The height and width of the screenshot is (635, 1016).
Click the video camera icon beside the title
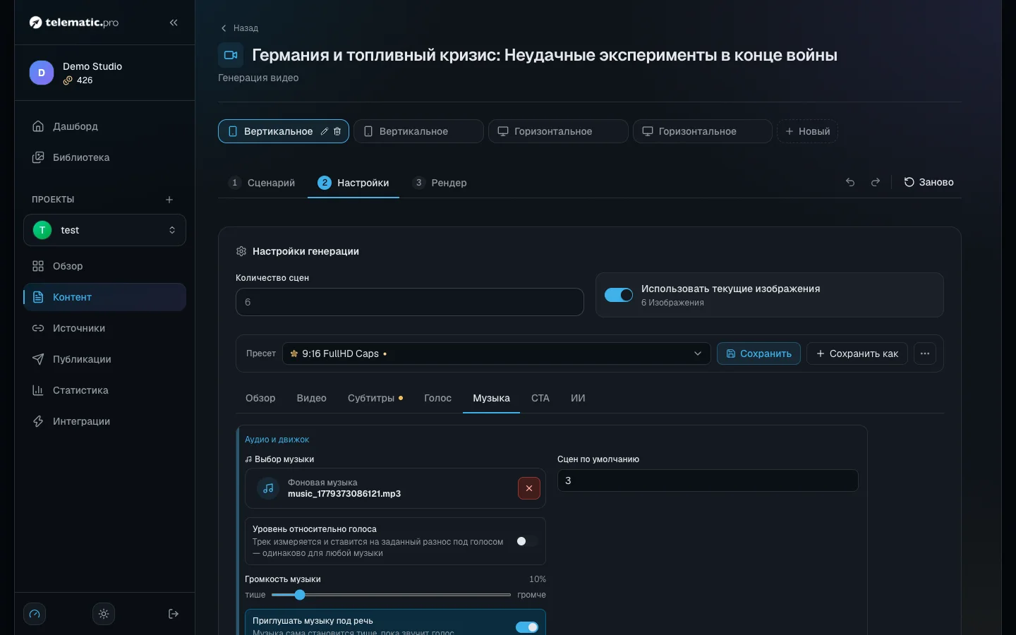[231, 55]
